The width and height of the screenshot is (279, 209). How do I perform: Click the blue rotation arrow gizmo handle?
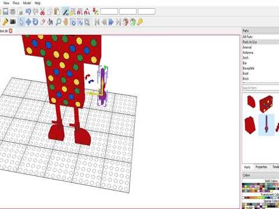[x=91, y=81]
